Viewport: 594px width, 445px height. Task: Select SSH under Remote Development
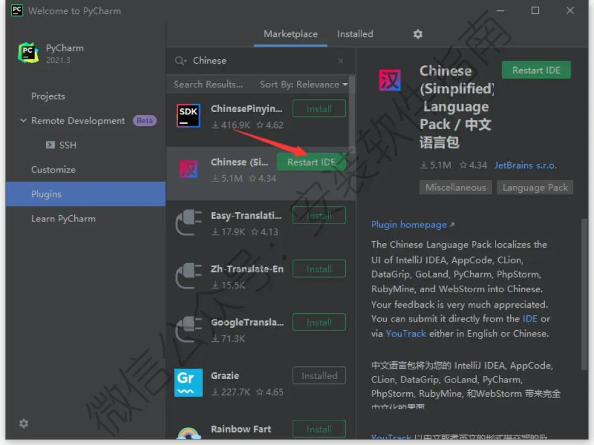(x=68, y=145)
